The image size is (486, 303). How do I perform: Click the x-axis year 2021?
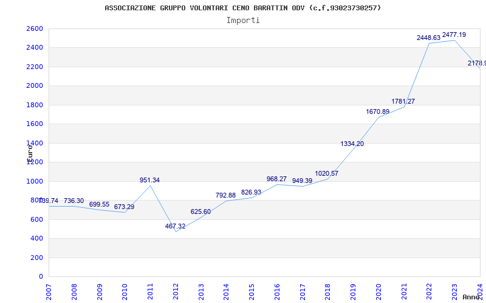click(x=404, y=292)
